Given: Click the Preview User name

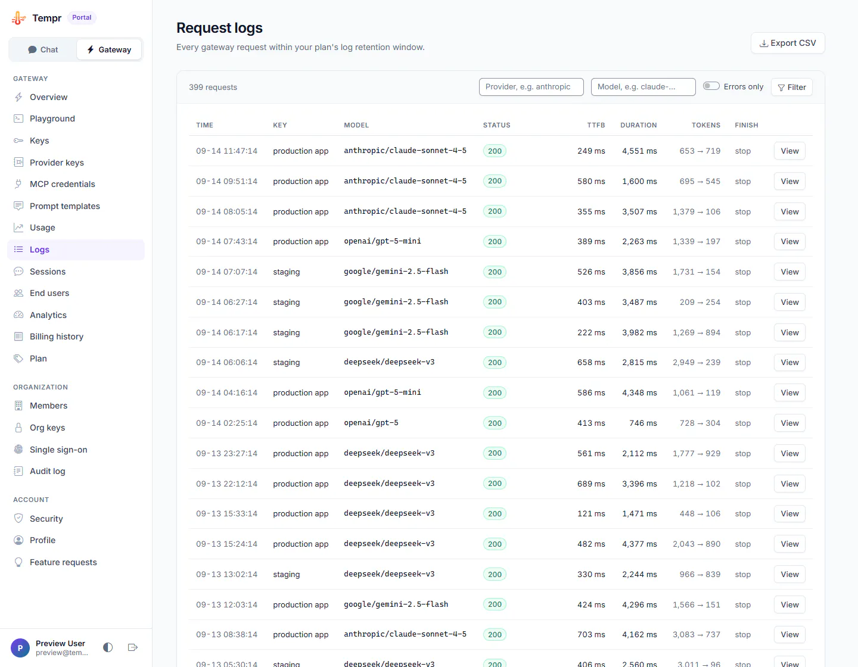Looking at the screenshot, I should pyautogui.click(x=60, y=643).
